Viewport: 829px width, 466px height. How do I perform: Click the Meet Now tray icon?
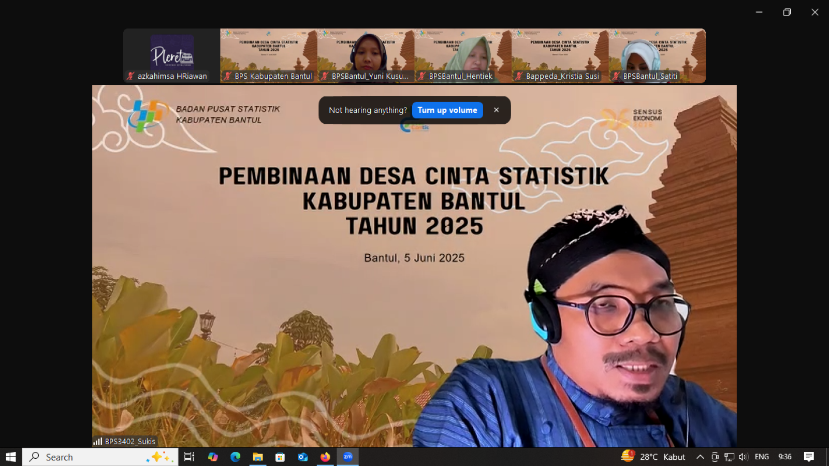coord(715,457)
